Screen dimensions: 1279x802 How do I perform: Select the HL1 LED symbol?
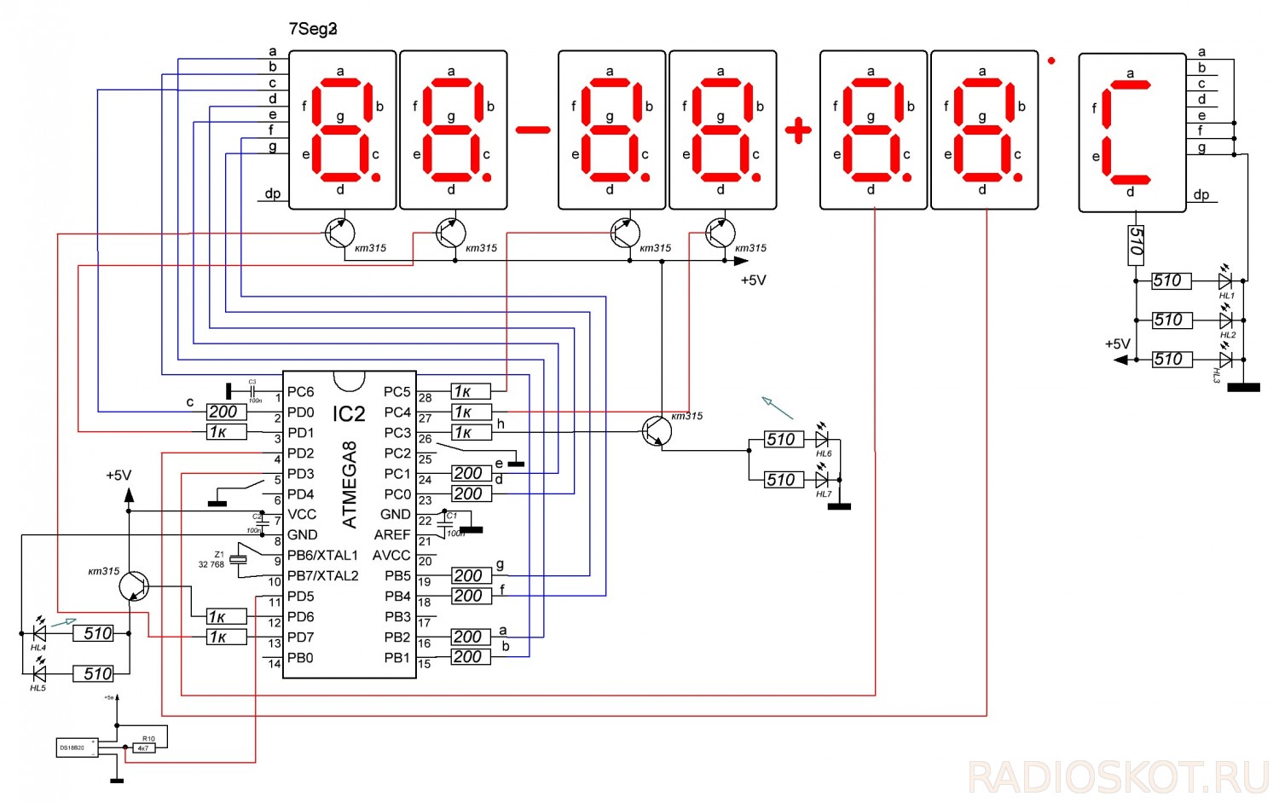coord(1225,279)
